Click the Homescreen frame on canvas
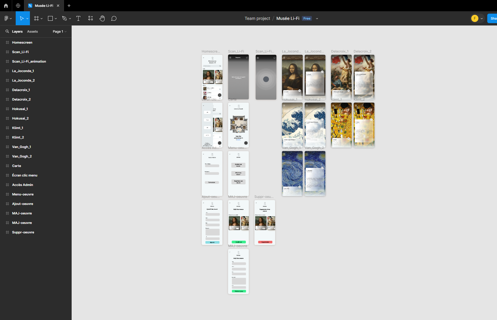 (x=212, y=77)
